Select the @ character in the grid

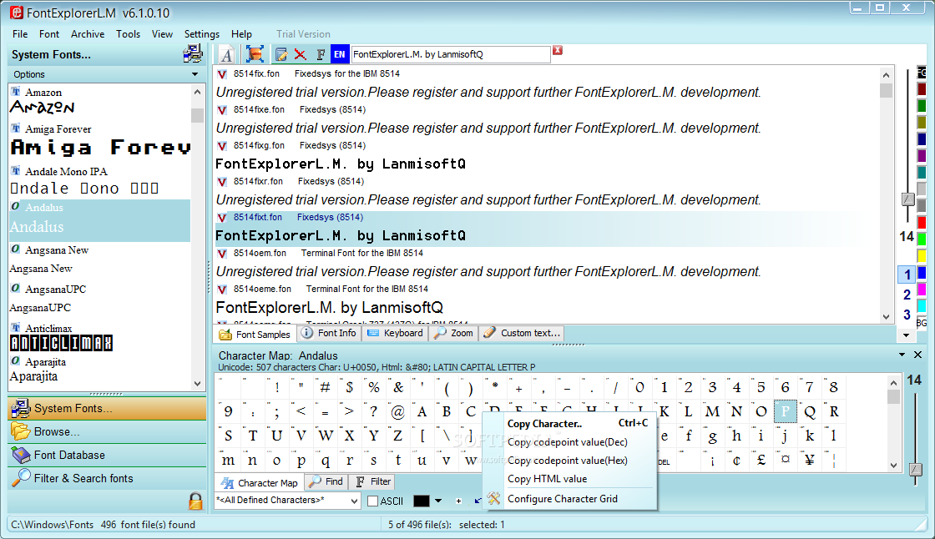[x=397, y=411]
